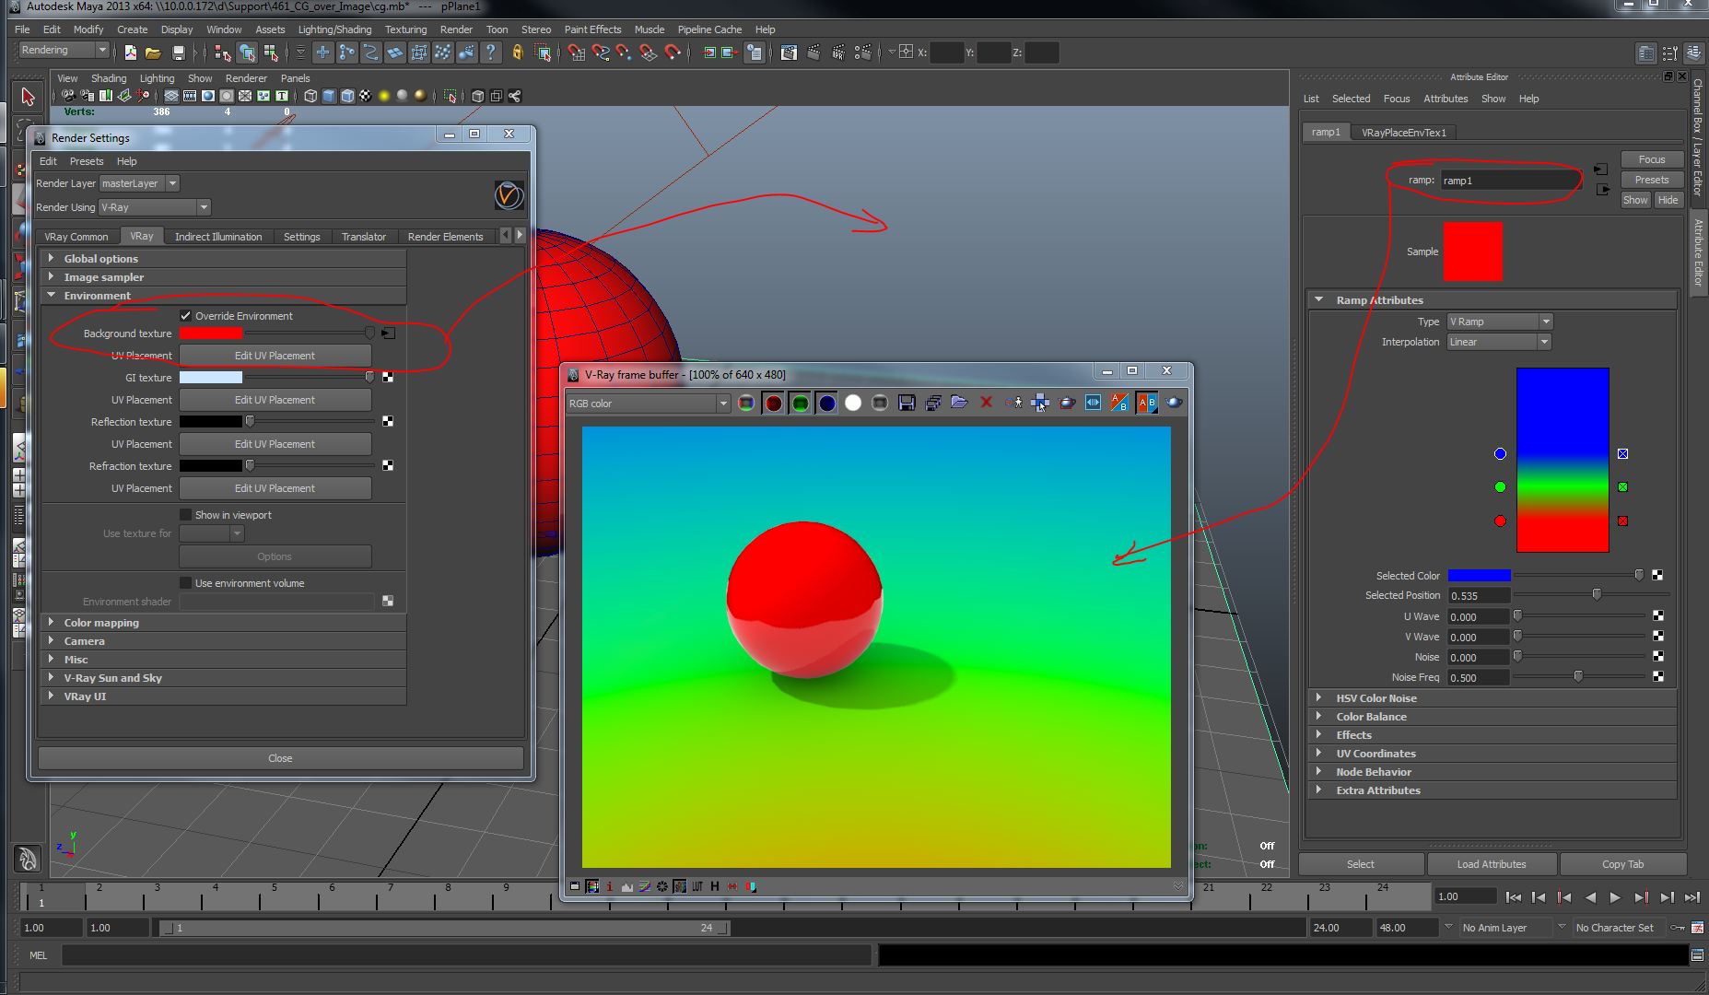Click the red X clear image icon
The height and width of the screenshot is (995, 1709).
(x=986, y=403)
